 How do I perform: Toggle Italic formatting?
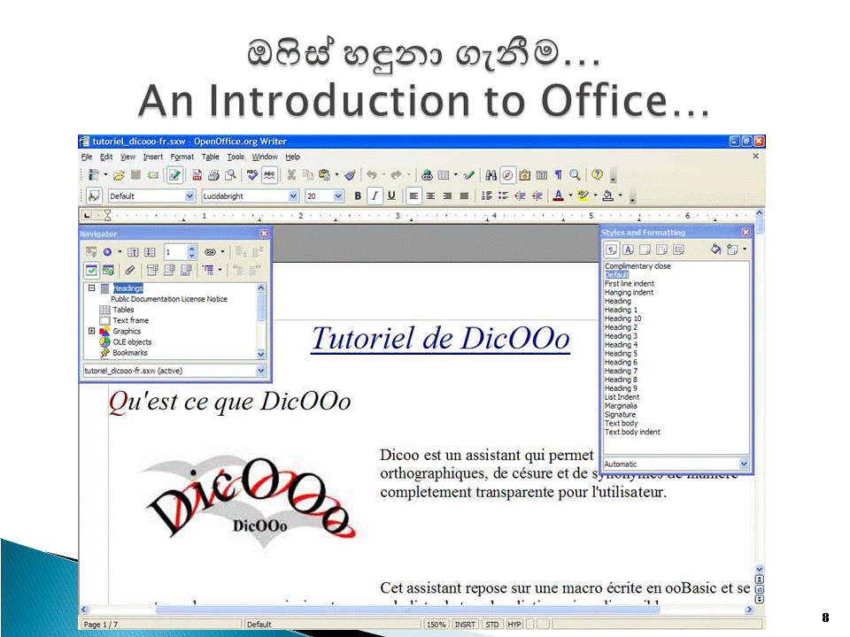tap(375, 196)
